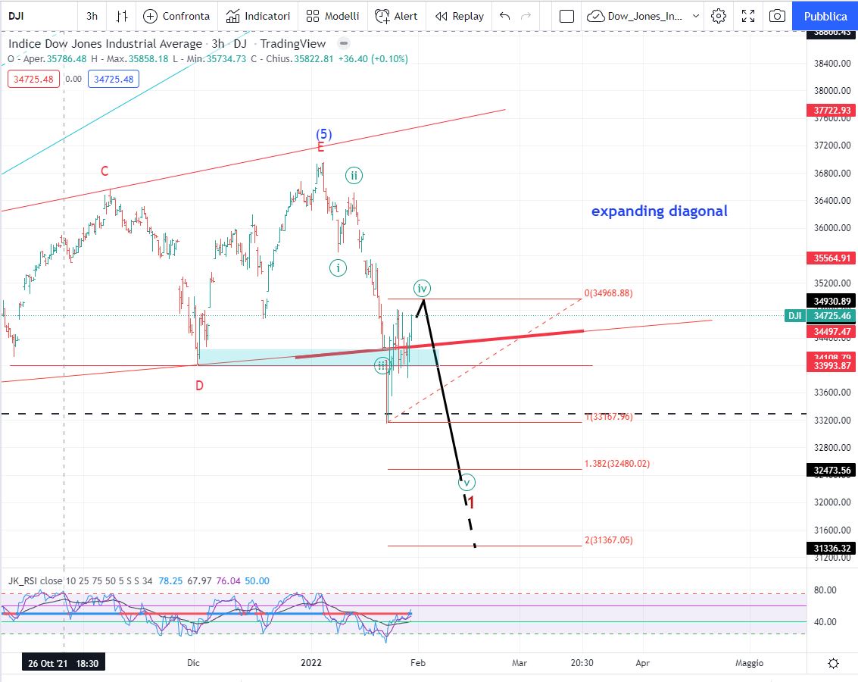Select the RSI value 78.25 in legend
Screen dimensions: 858x682
tap(170, 580)
